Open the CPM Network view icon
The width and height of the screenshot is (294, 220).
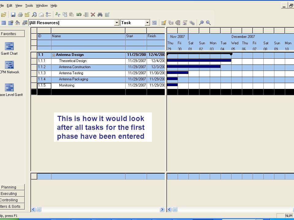[9, 65]
